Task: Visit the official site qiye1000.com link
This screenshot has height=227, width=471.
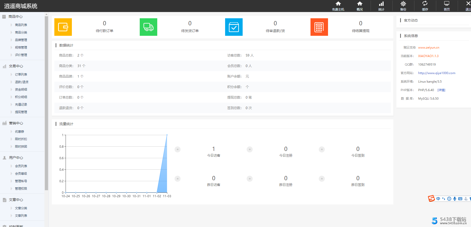Action: [x=436, y=73]
